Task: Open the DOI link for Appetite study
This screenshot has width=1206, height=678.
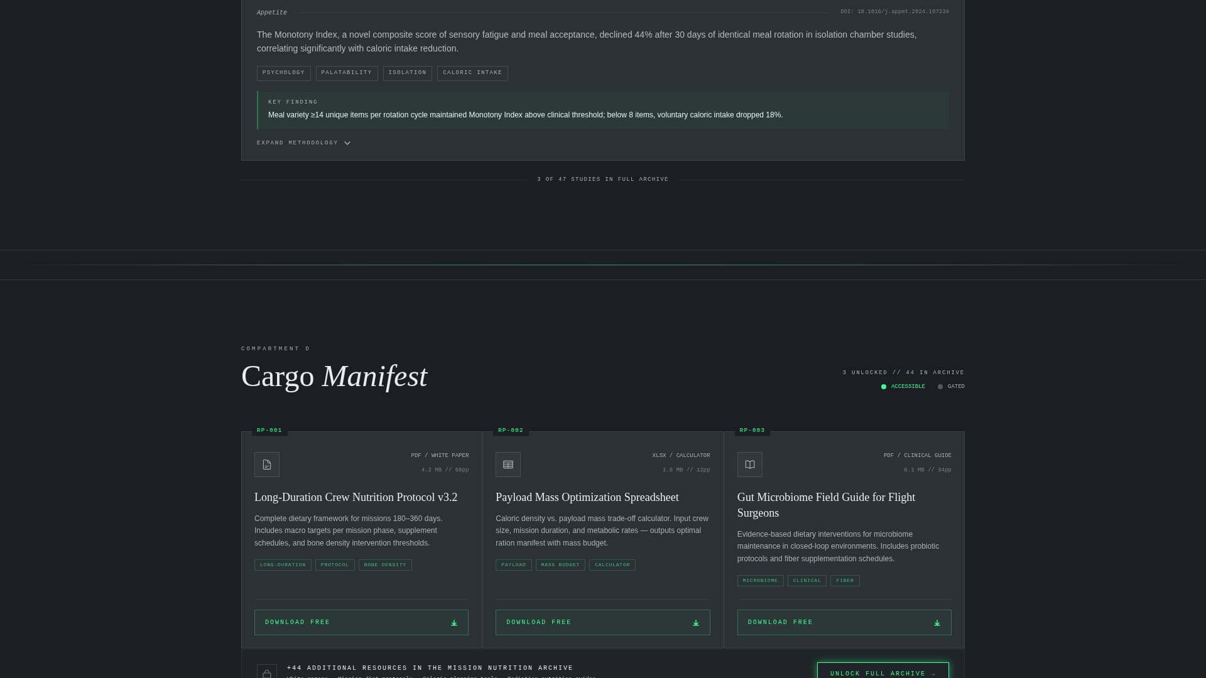Action: (894, 12)
